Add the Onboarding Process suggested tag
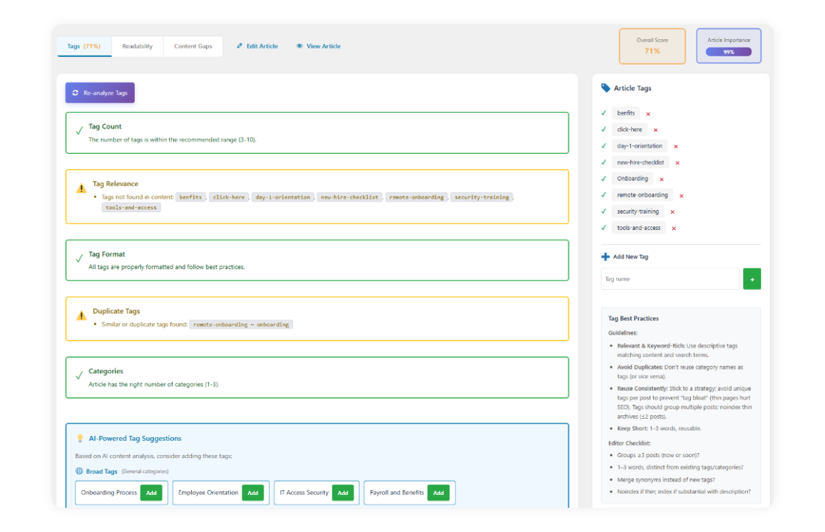 [151, 493]
